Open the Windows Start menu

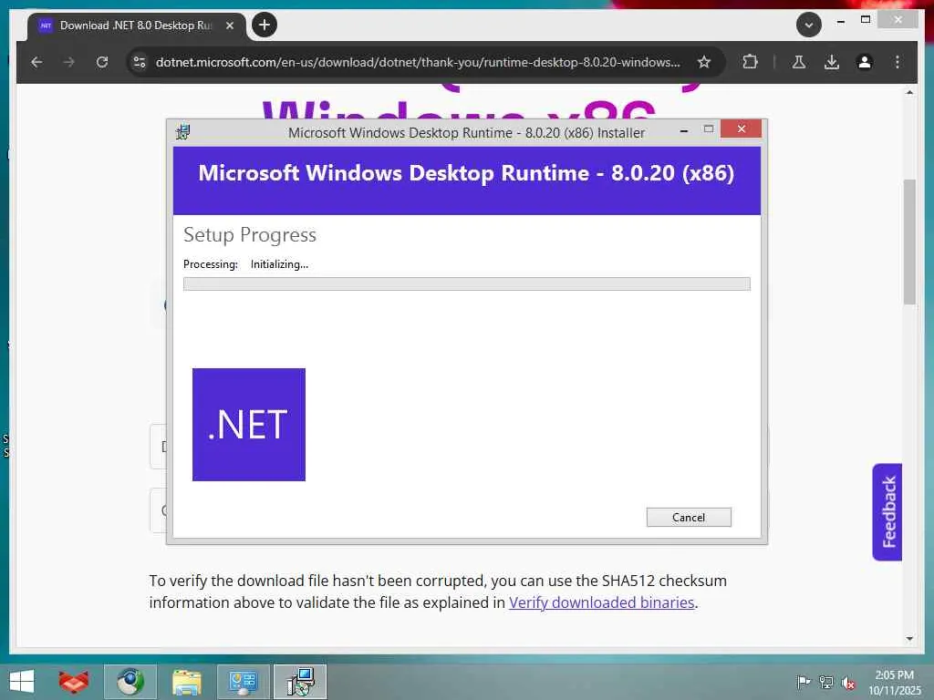[x=22, y=682]
